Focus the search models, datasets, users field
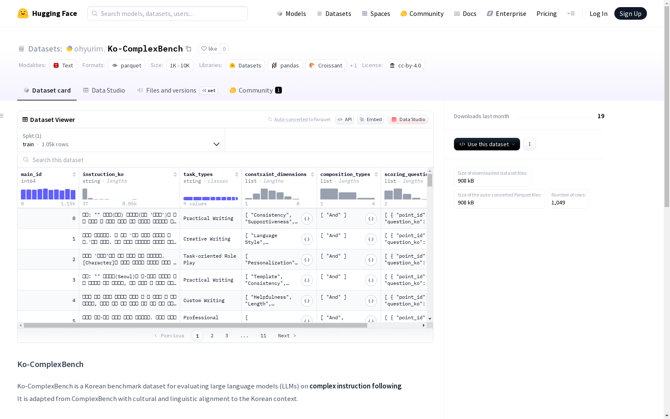 coord(167,13)
